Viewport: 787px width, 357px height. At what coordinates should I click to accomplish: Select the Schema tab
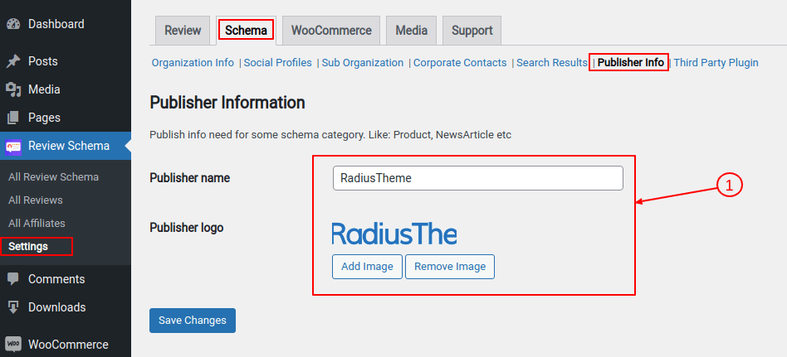coord(246,31)
